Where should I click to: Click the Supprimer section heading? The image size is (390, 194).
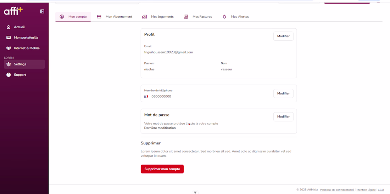tap(150, 143)
